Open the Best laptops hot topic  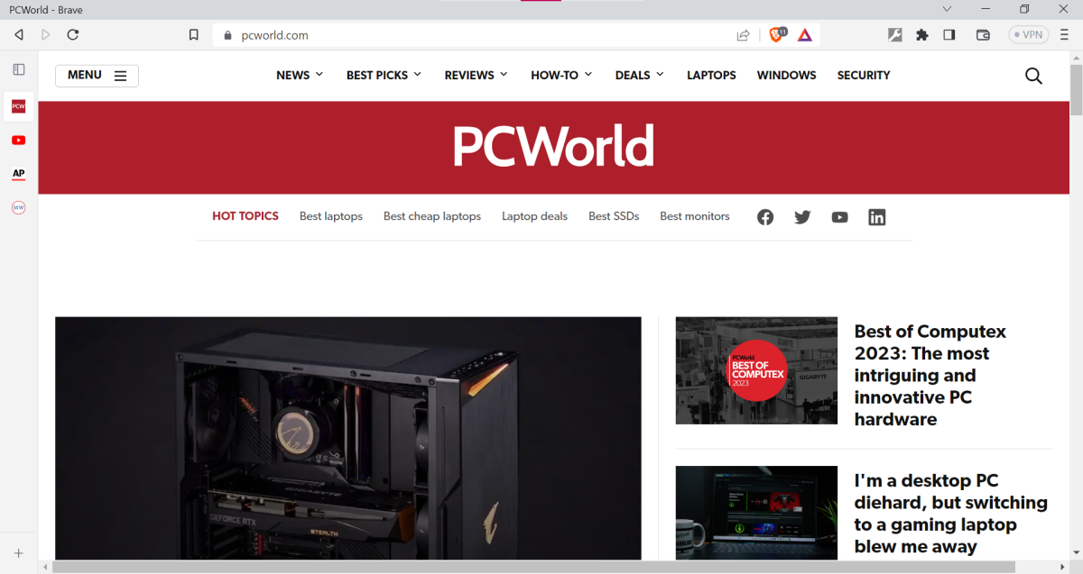pyautogui.click(x=331, y=216)
